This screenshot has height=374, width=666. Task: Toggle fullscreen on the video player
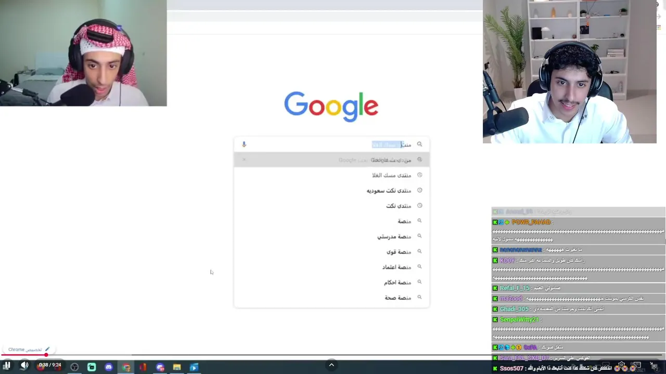[654, 366]
